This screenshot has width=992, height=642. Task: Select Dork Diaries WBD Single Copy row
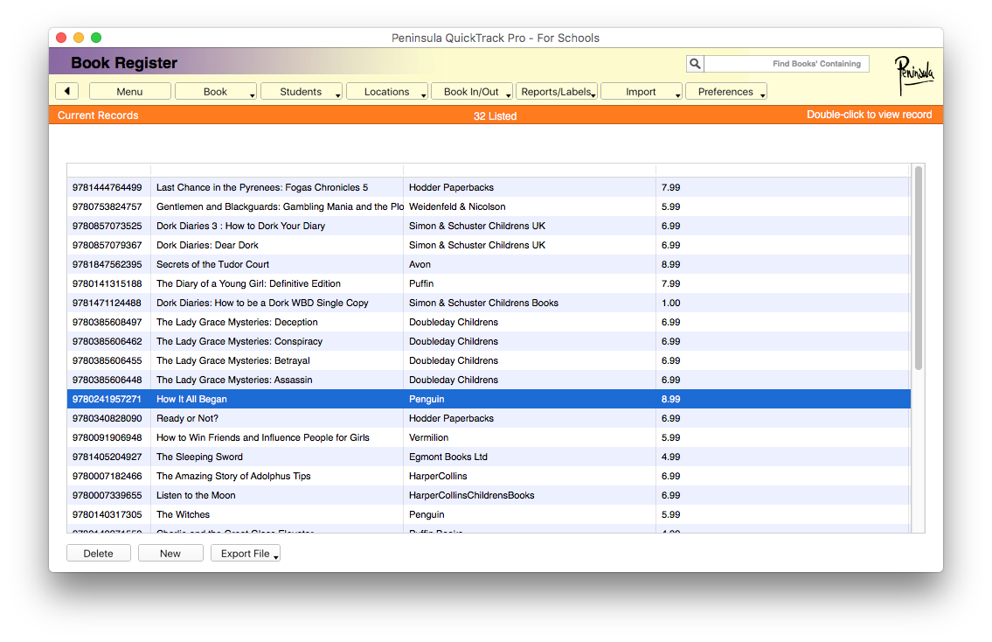489,303
